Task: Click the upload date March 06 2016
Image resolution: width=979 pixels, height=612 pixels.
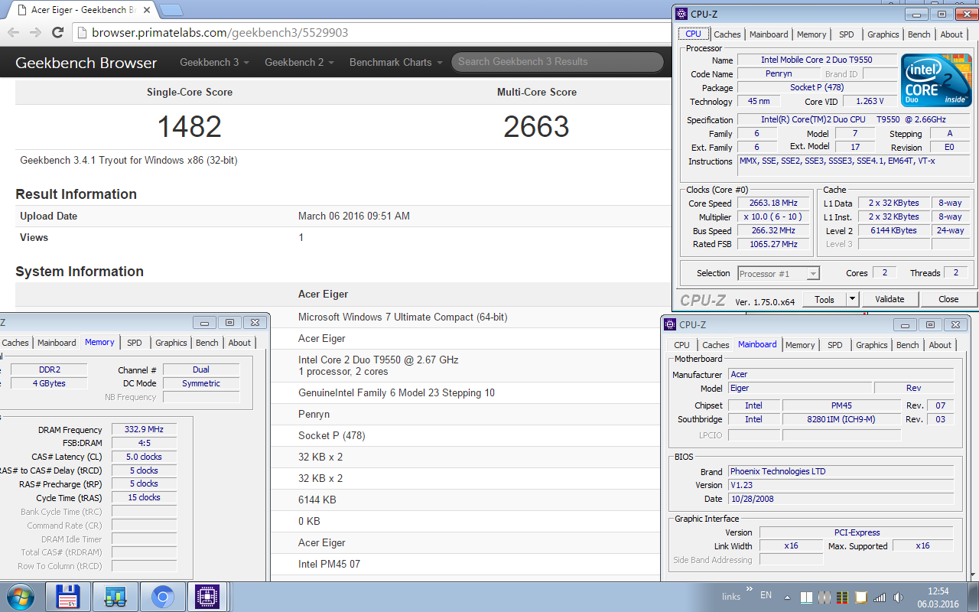Action: (x=354, y=216)
